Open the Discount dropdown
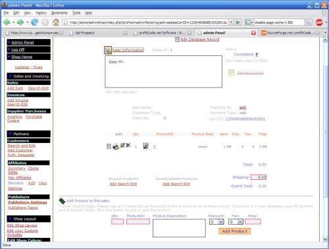This screenshot has height=249, width=329. click(216, 222)
